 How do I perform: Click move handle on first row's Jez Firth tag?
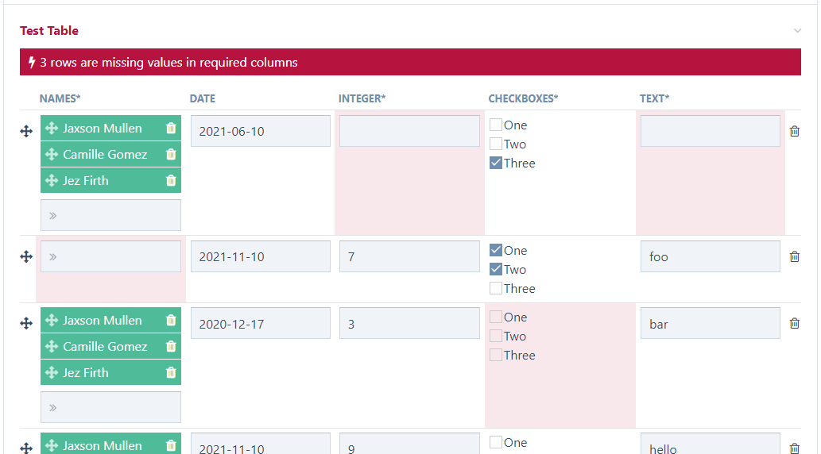(x=52, y=180)
